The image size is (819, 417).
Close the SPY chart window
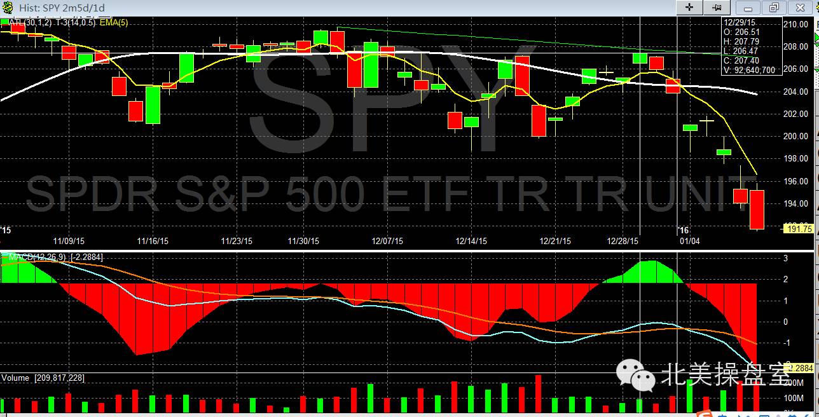801,8
